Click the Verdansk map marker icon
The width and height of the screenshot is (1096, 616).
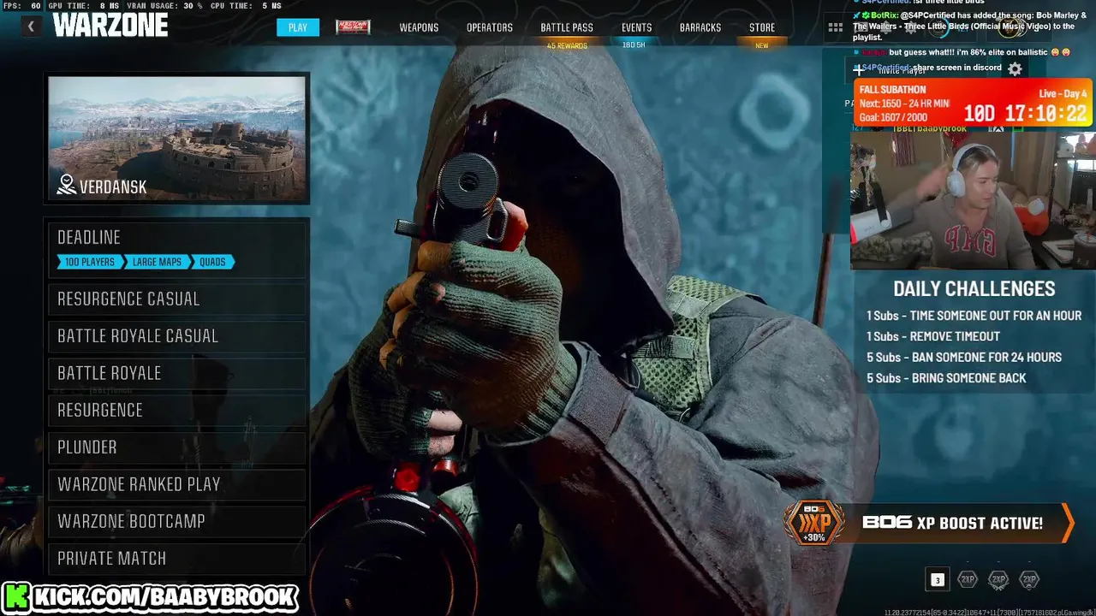[67, 185]
